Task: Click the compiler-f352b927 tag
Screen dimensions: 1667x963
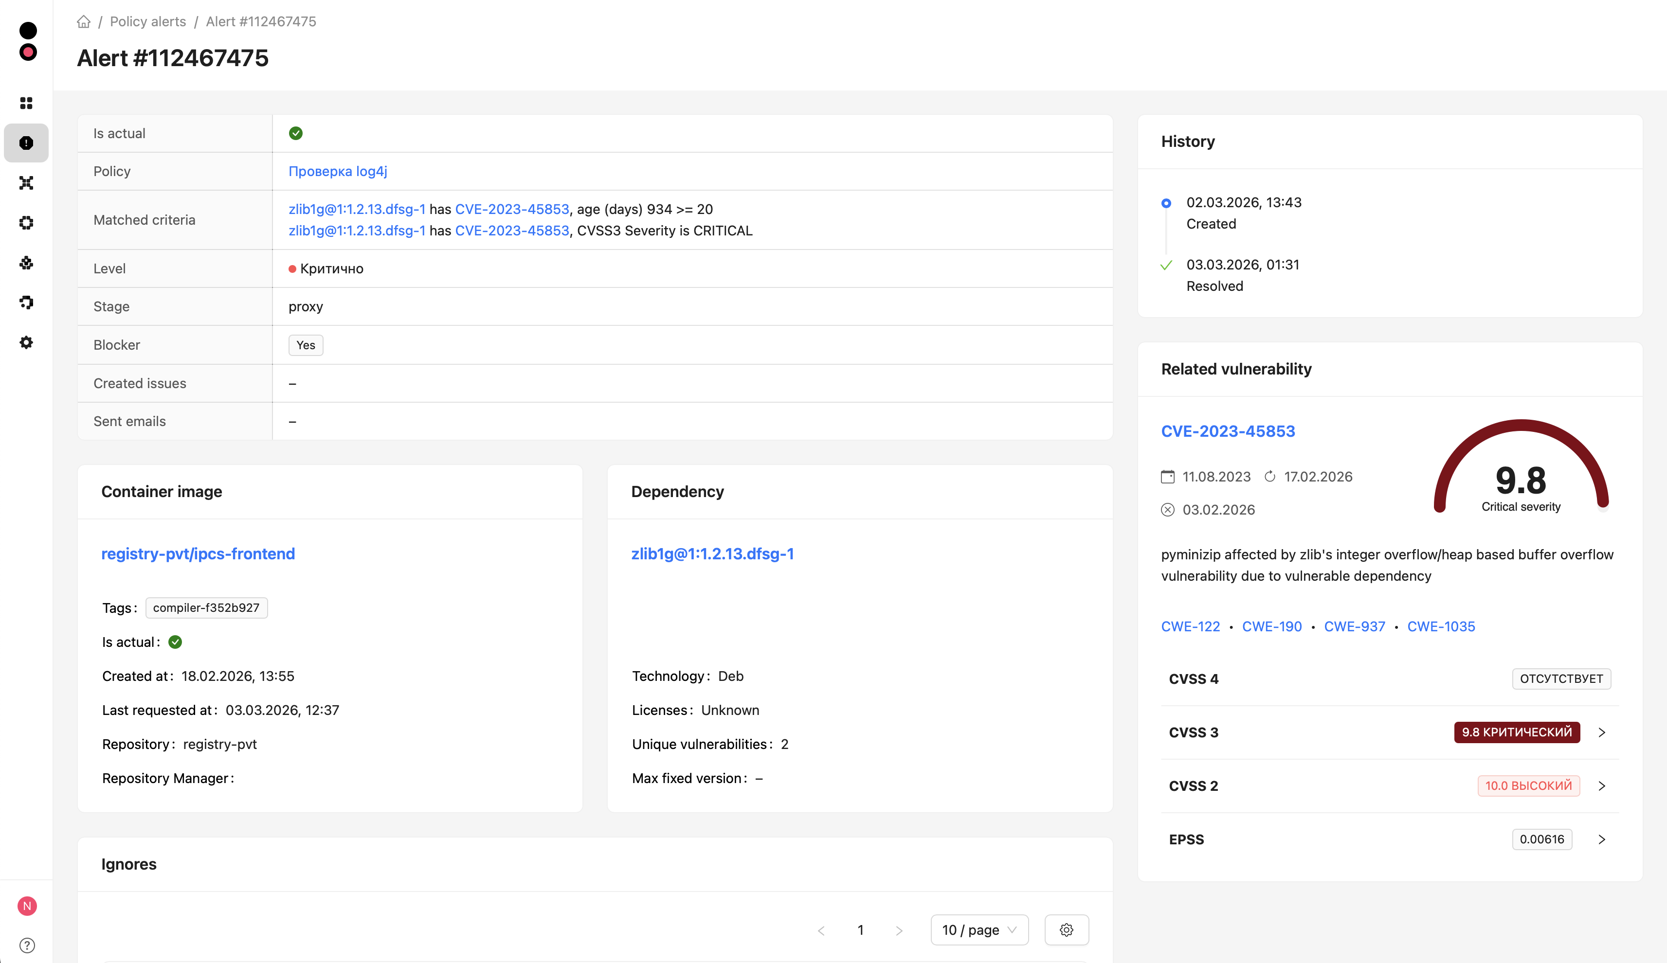Action: pyautogui.click(x=206, y=608)
